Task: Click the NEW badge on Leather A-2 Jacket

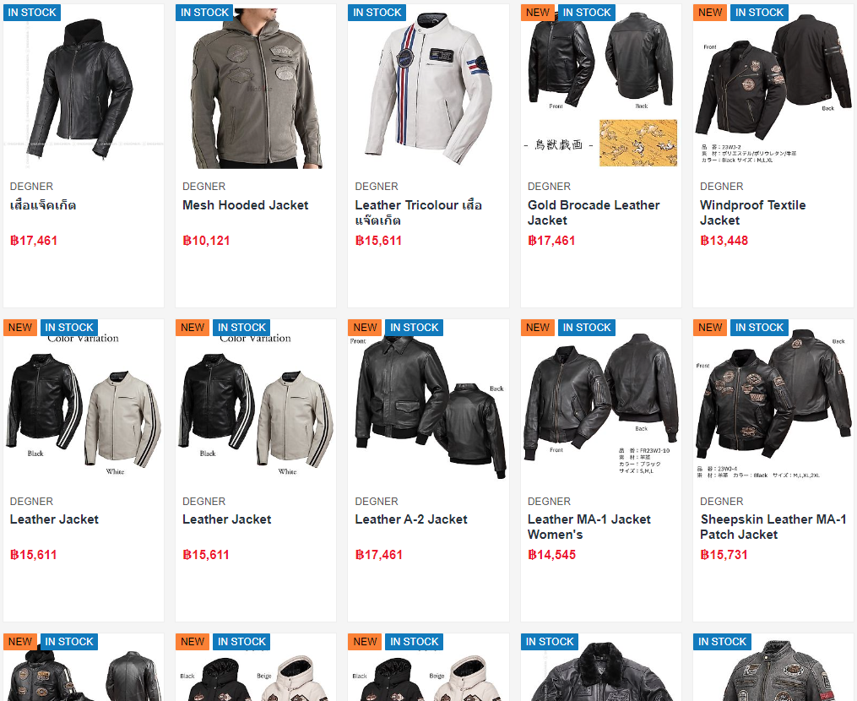Action: 365,328
